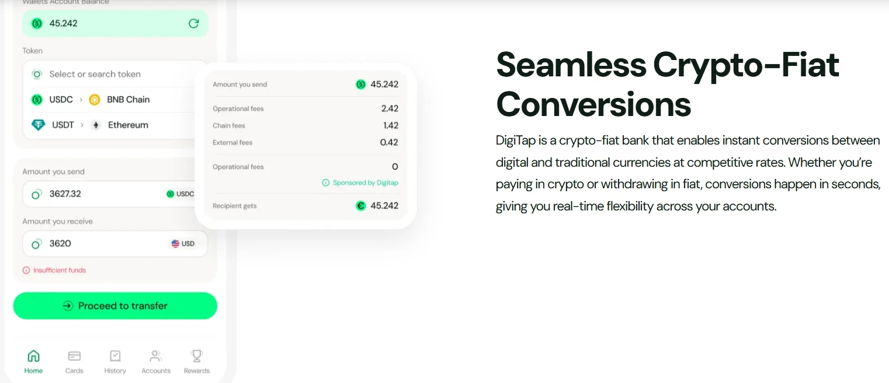The width and height of the screenshot is (889, 383).
Task: Click the Sponsored by Digitap info icon
Action: [x=326, y=183]
